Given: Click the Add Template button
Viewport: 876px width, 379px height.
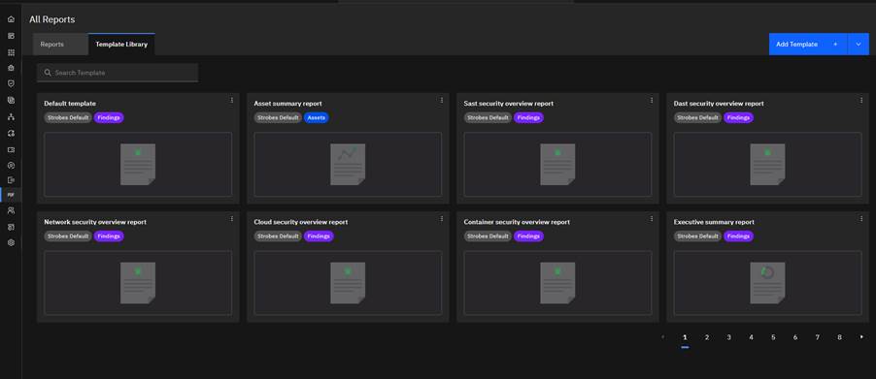Looking at the screenshot, I should 808,44.
